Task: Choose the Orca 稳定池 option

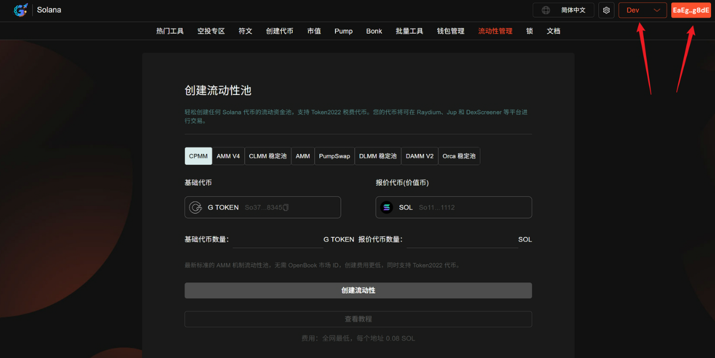Action: click(x=459, y=156)
